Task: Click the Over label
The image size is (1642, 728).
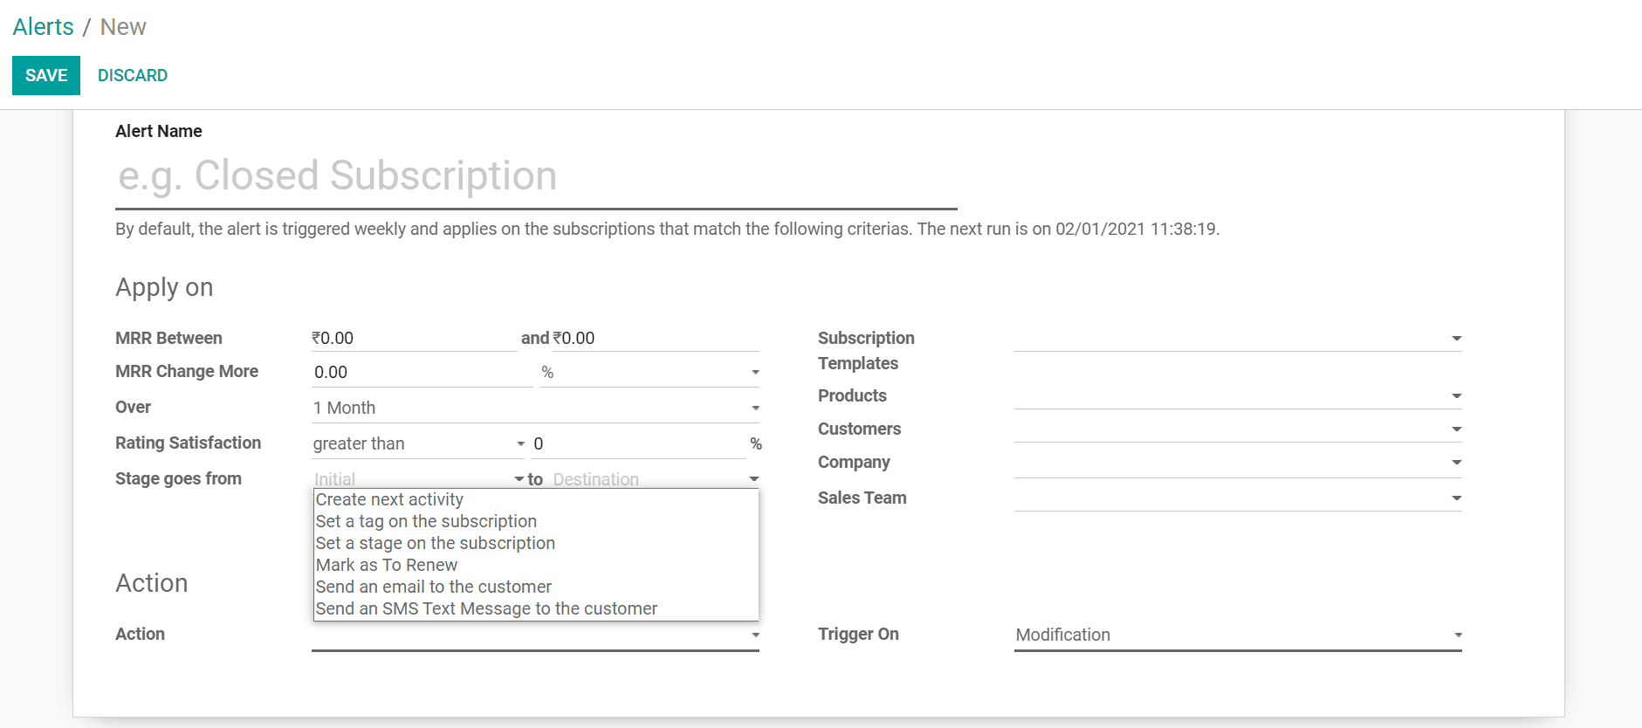Action: tap(133, 408)
